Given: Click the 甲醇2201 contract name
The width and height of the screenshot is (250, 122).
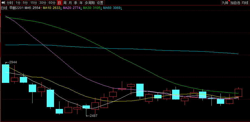Looking at the screenshot, I should tap(17, 8).
